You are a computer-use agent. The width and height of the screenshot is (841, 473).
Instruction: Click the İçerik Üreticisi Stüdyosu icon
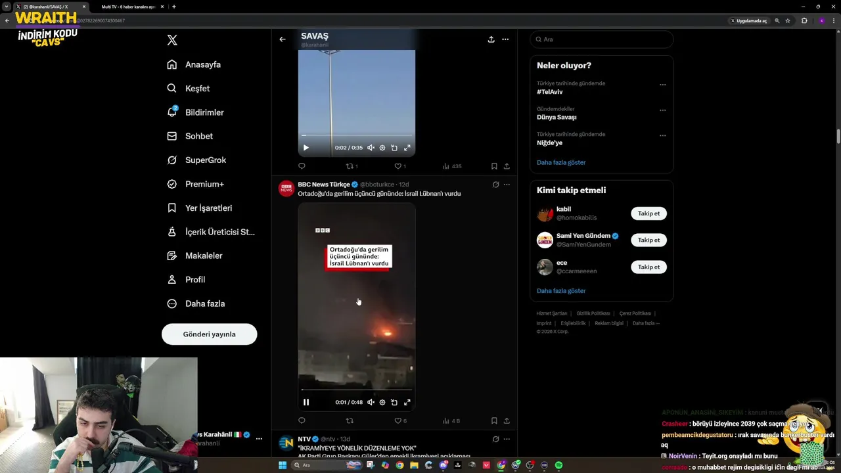tap(172, 232)
